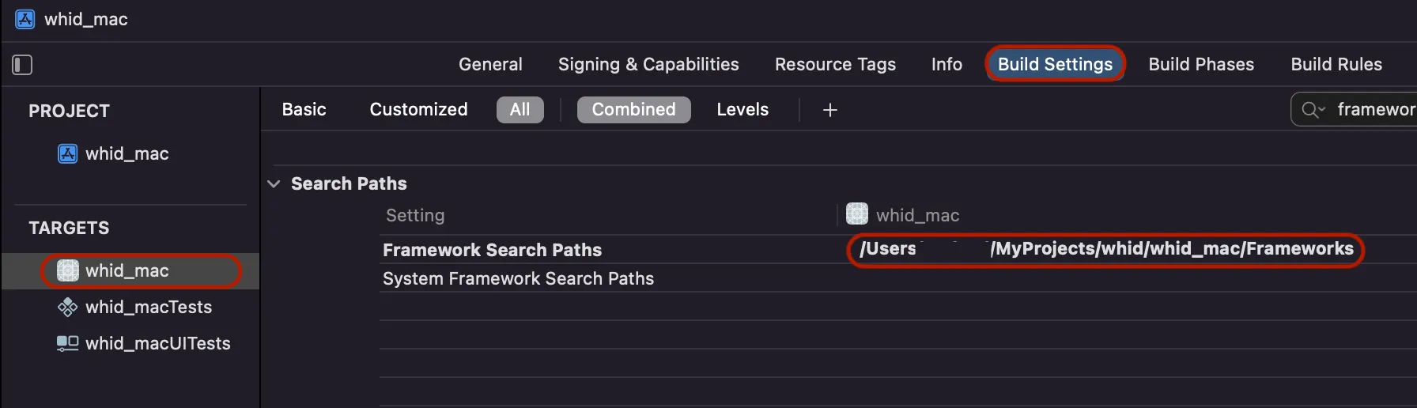The image size is (1417, 408).
Task: Show the Basic build settings
Action: pyautogui.click(x=304, y=110)
